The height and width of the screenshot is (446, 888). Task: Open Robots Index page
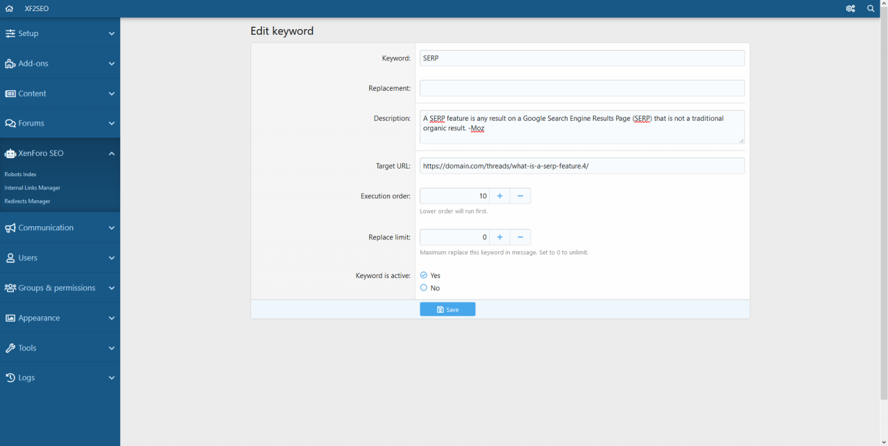(20, 174)
